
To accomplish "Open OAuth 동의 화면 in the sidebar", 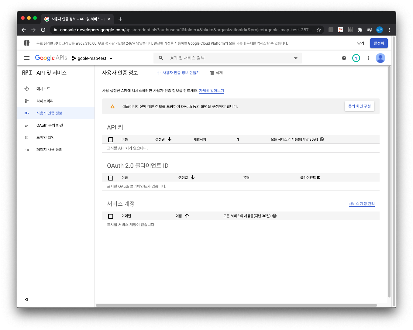I will (x=56, y=125).
